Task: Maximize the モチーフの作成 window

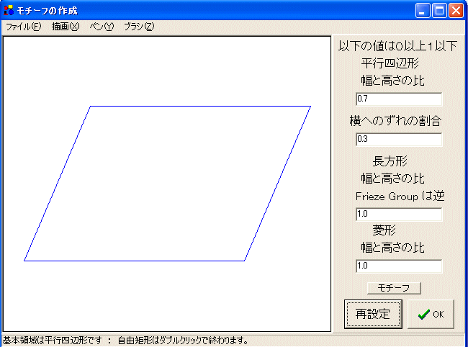Action: pyautogui.click(x=439, y=11)
